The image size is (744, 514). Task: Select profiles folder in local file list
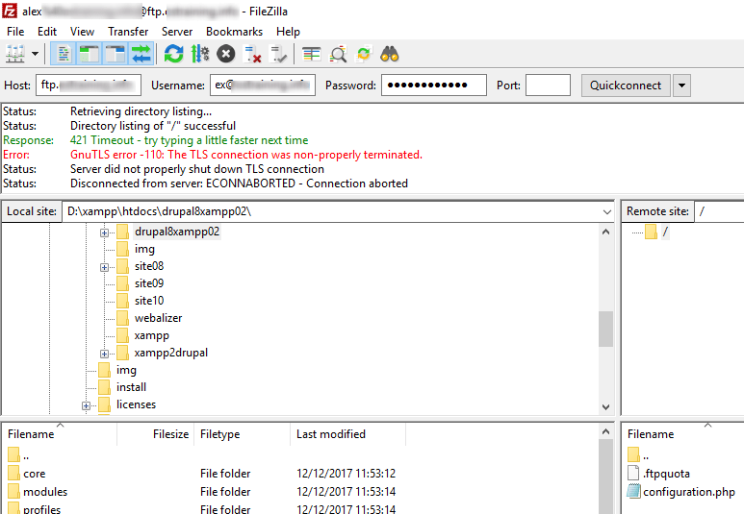tap(41, 509)
